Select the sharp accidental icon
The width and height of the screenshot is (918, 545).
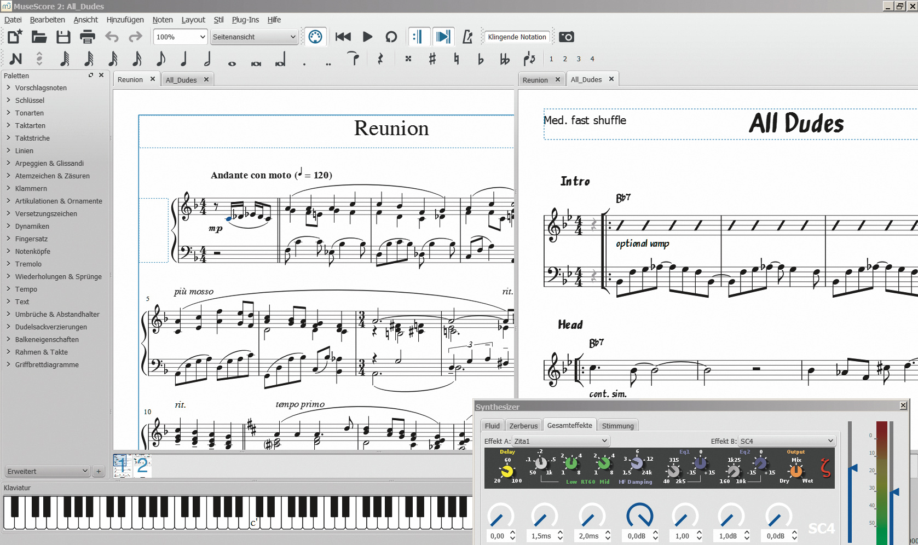[x=432, y=59]
